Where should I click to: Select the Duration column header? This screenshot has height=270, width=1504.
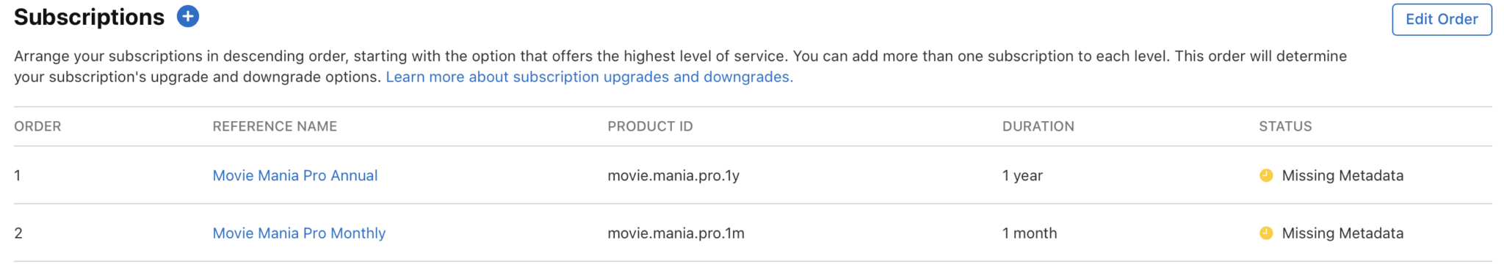click(x=1038, y=126)
